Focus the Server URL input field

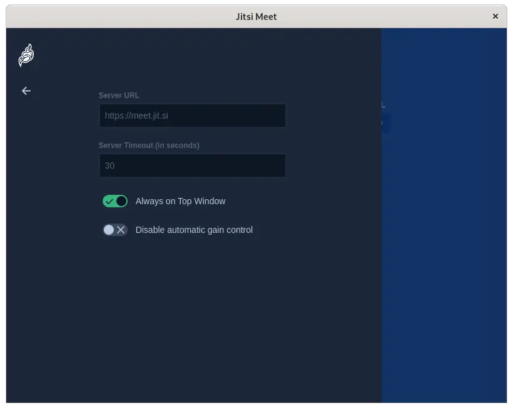point(193,116)
